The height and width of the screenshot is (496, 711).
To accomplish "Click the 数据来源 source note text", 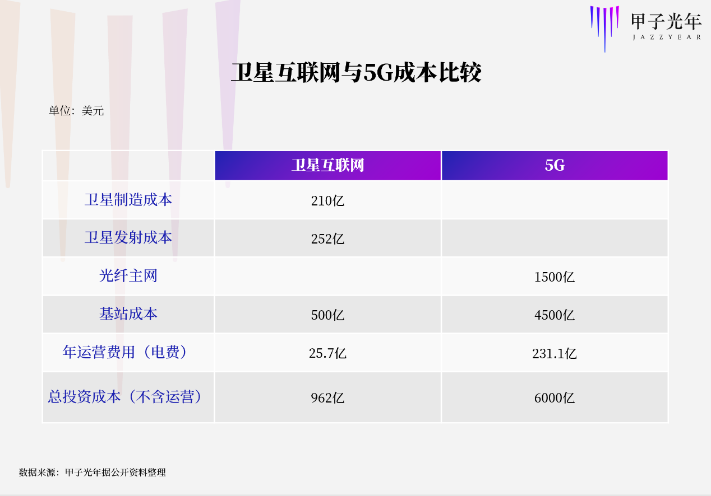I will coord(93,472).
